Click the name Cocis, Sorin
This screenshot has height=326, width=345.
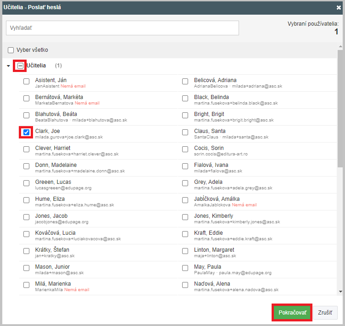pyautogui.click(x=209, y=148)
